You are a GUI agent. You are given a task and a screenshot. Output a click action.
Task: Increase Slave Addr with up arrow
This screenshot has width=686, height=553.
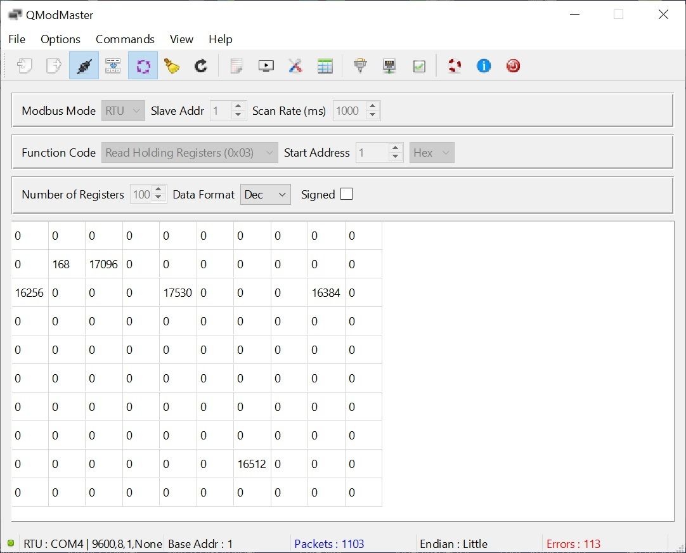click(238, 107)
